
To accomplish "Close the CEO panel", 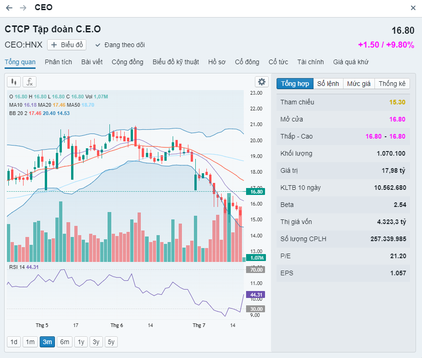I will pyautogui.click(x=413, y=8).
